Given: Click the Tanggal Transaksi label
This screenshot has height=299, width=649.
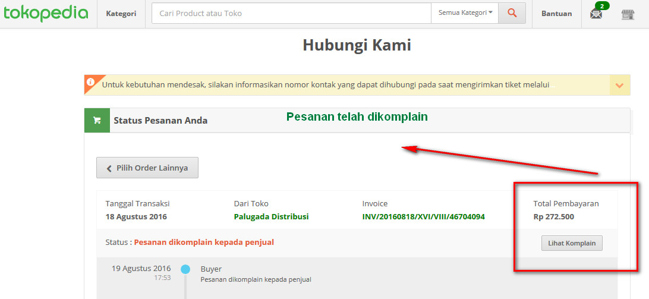Looking at the screenshot, I should 137,204.
